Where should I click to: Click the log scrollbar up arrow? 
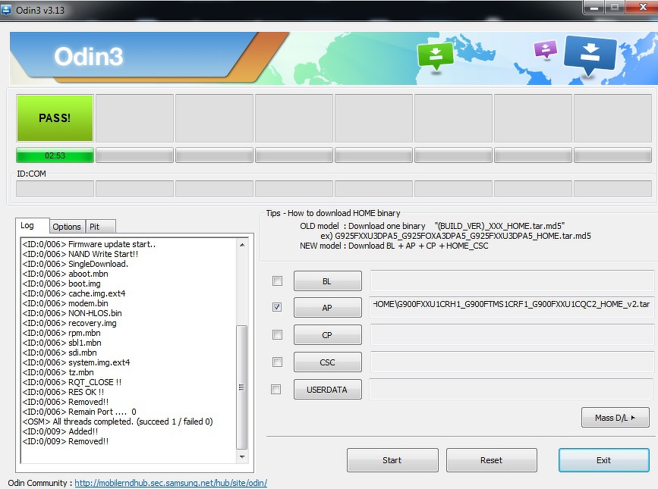click(242, 245)
